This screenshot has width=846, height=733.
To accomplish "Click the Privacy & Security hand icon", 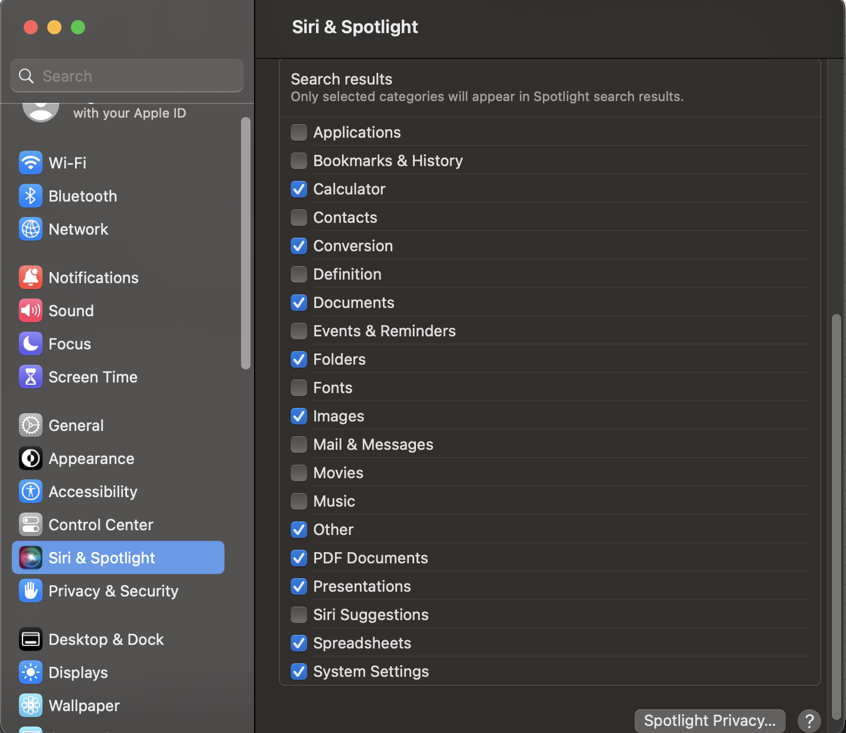I will point(31,591).
